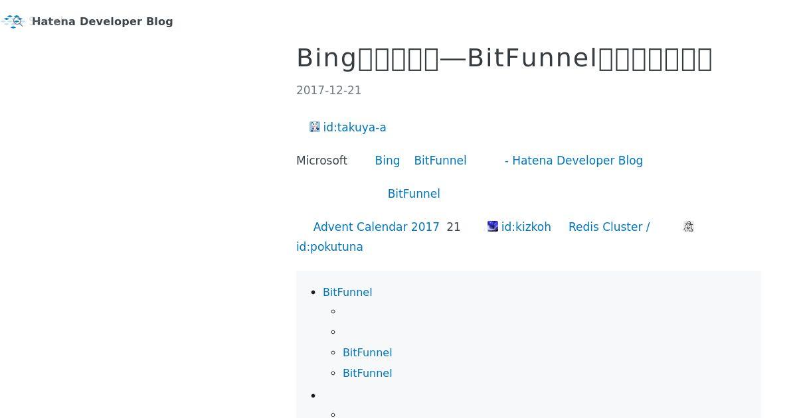
Task: Select the fourth sub-item BitFunnel in contents
Action: [x=367, y=373]
